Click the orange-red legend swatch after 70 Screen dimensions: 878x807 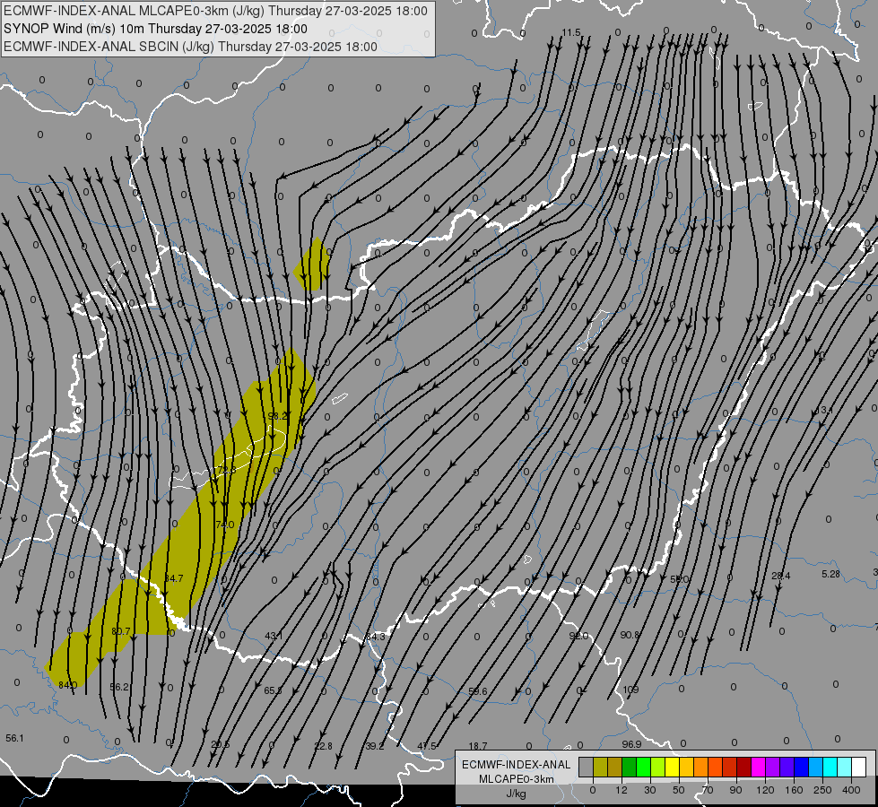click(716, 767)
